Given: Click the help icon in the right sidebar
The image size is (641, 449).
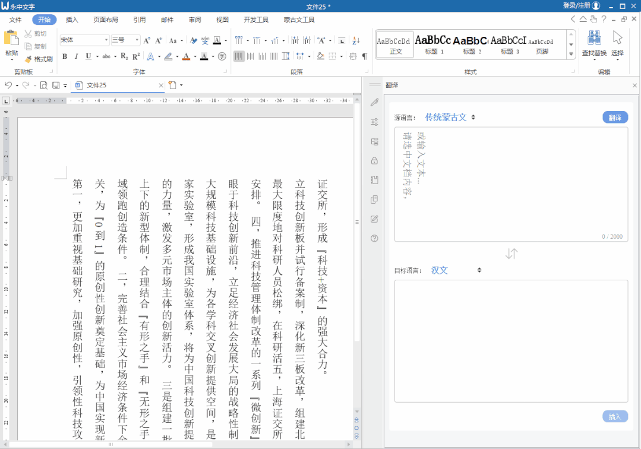Looking at the screenshot, I should point(374,238).
